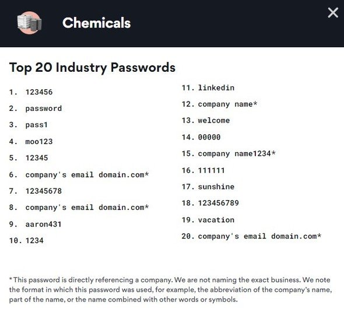This screenshot has height=329, width=344.
Task: Select company name1234* entry
Action: pos(237,153)
